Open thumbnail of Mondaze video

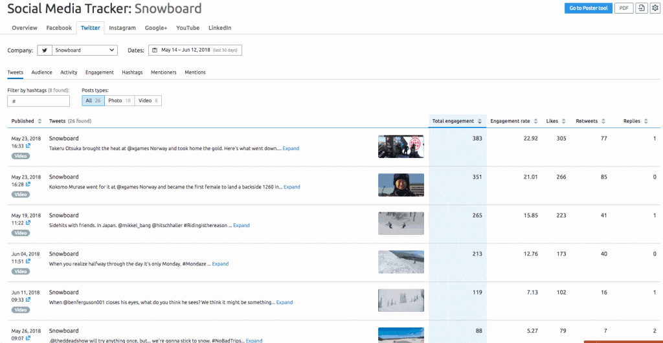[401, 261]
